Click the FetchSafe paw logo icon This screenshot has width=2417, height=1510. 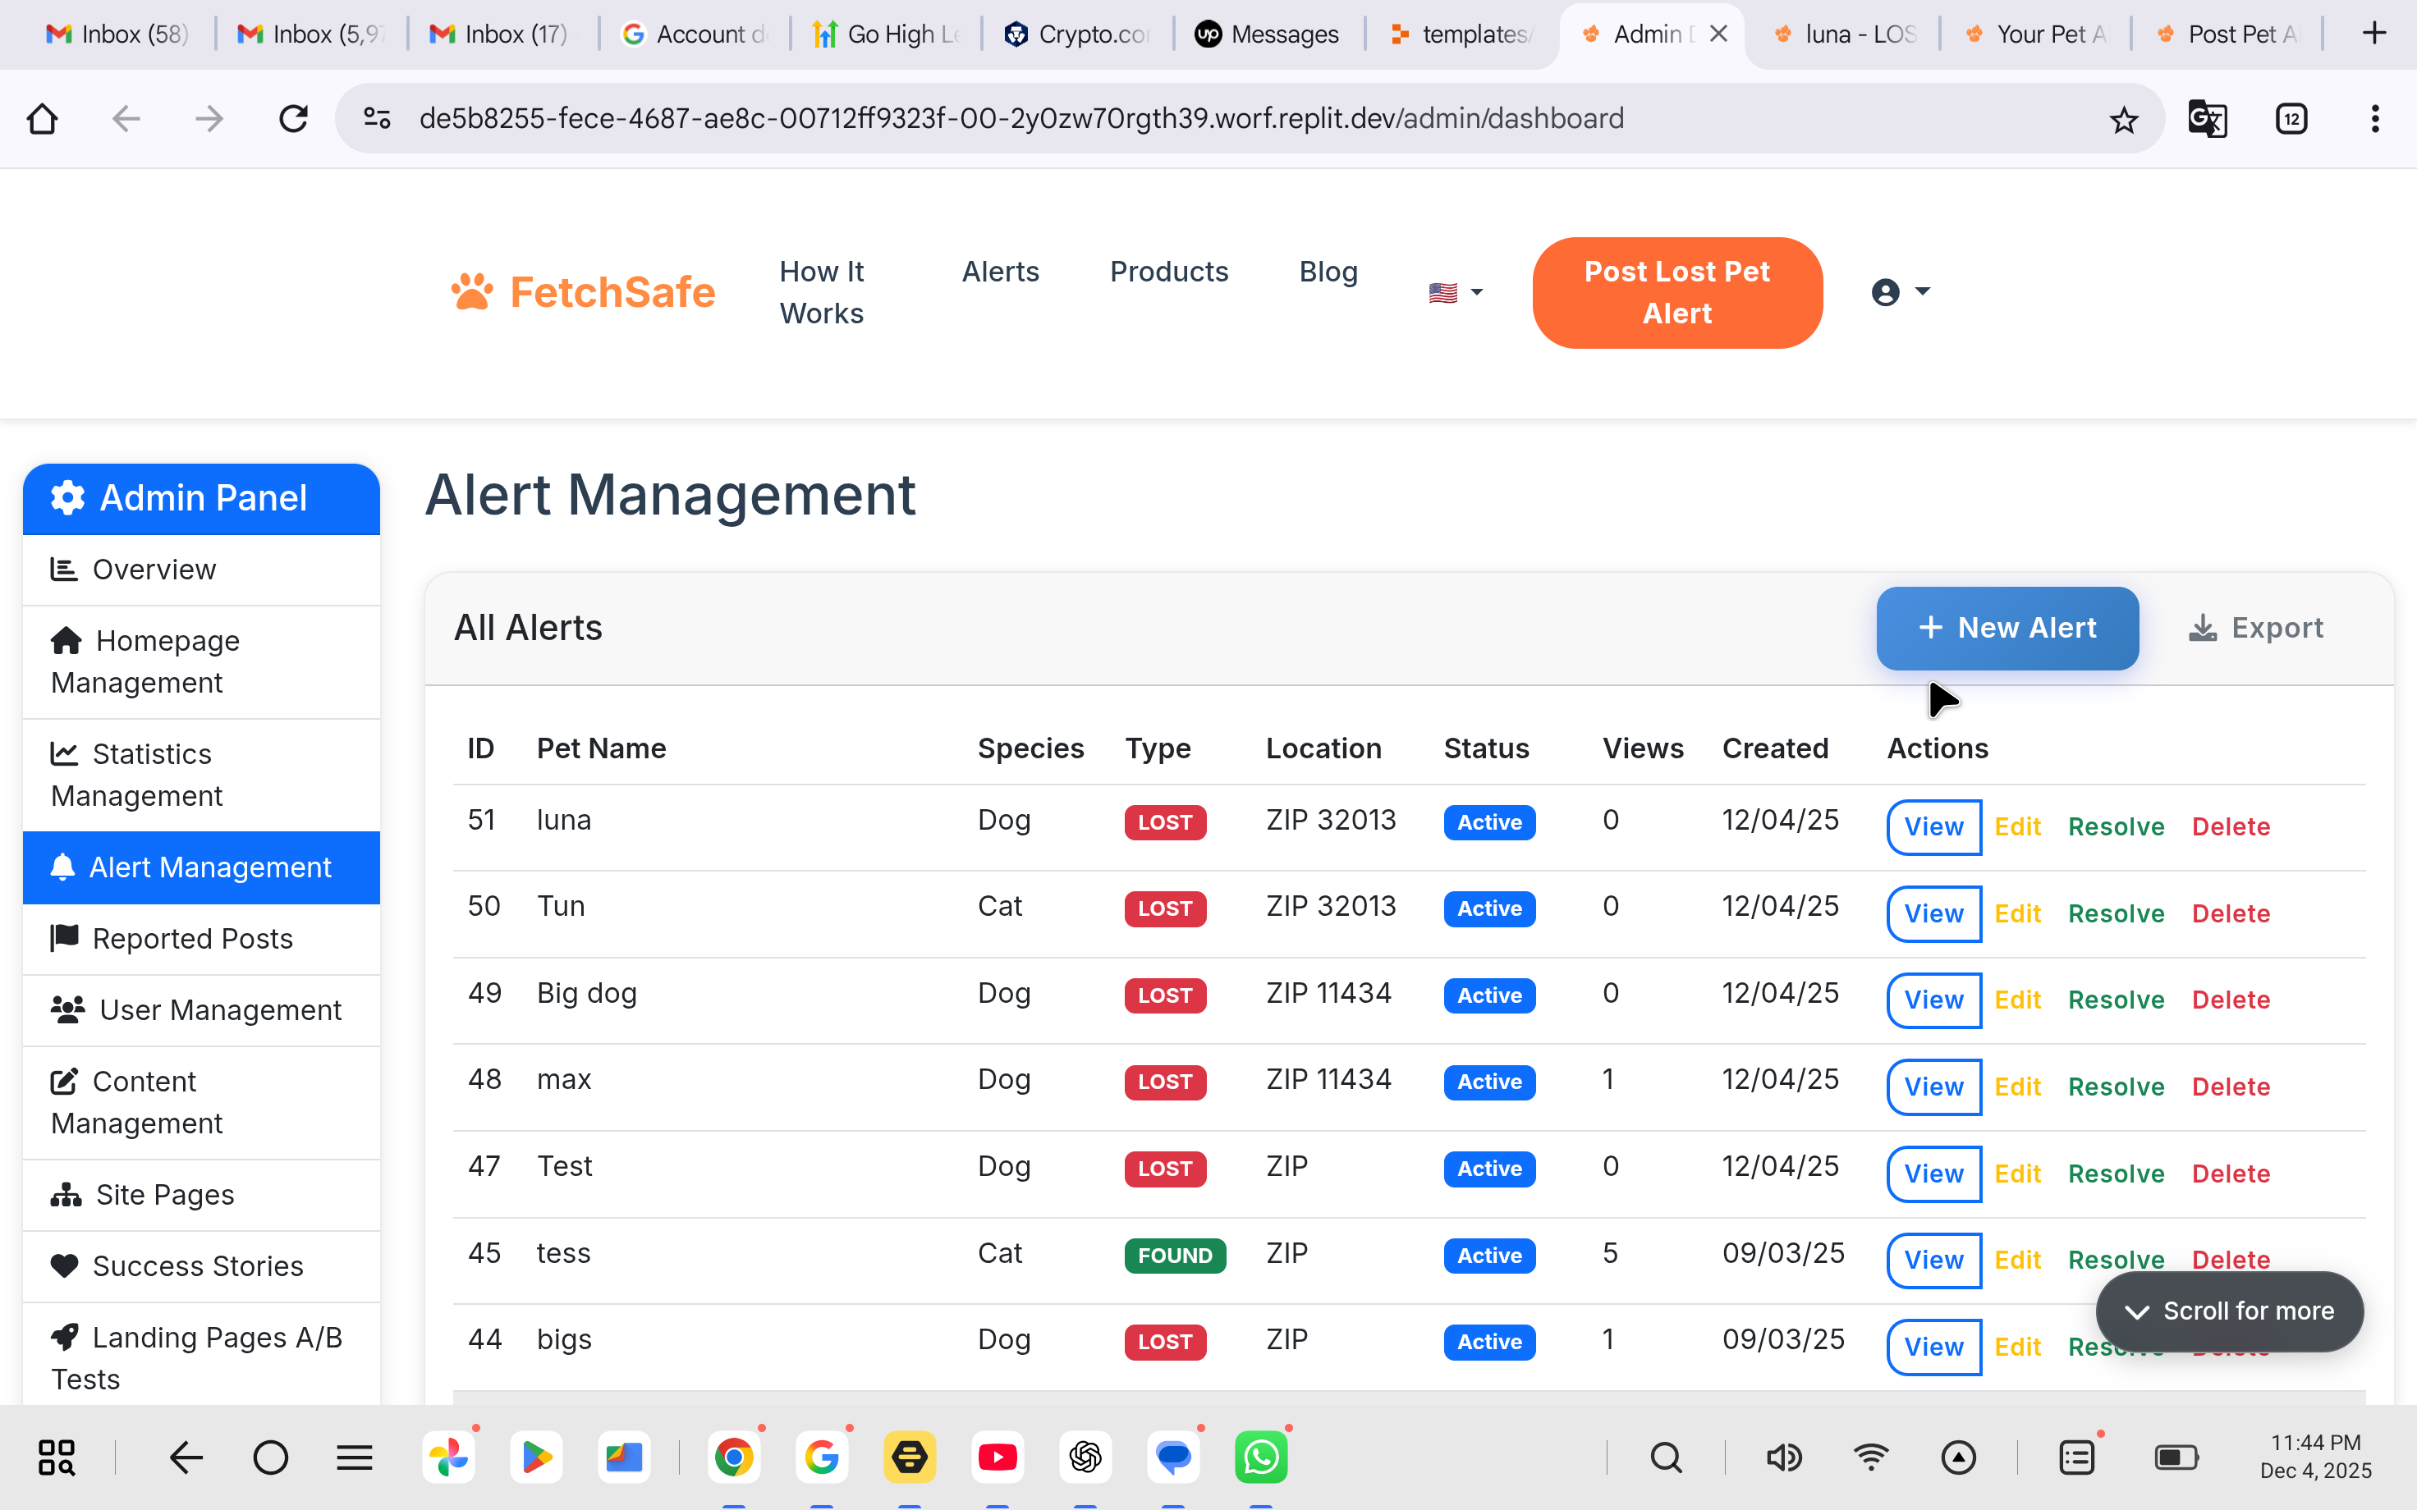471,293
